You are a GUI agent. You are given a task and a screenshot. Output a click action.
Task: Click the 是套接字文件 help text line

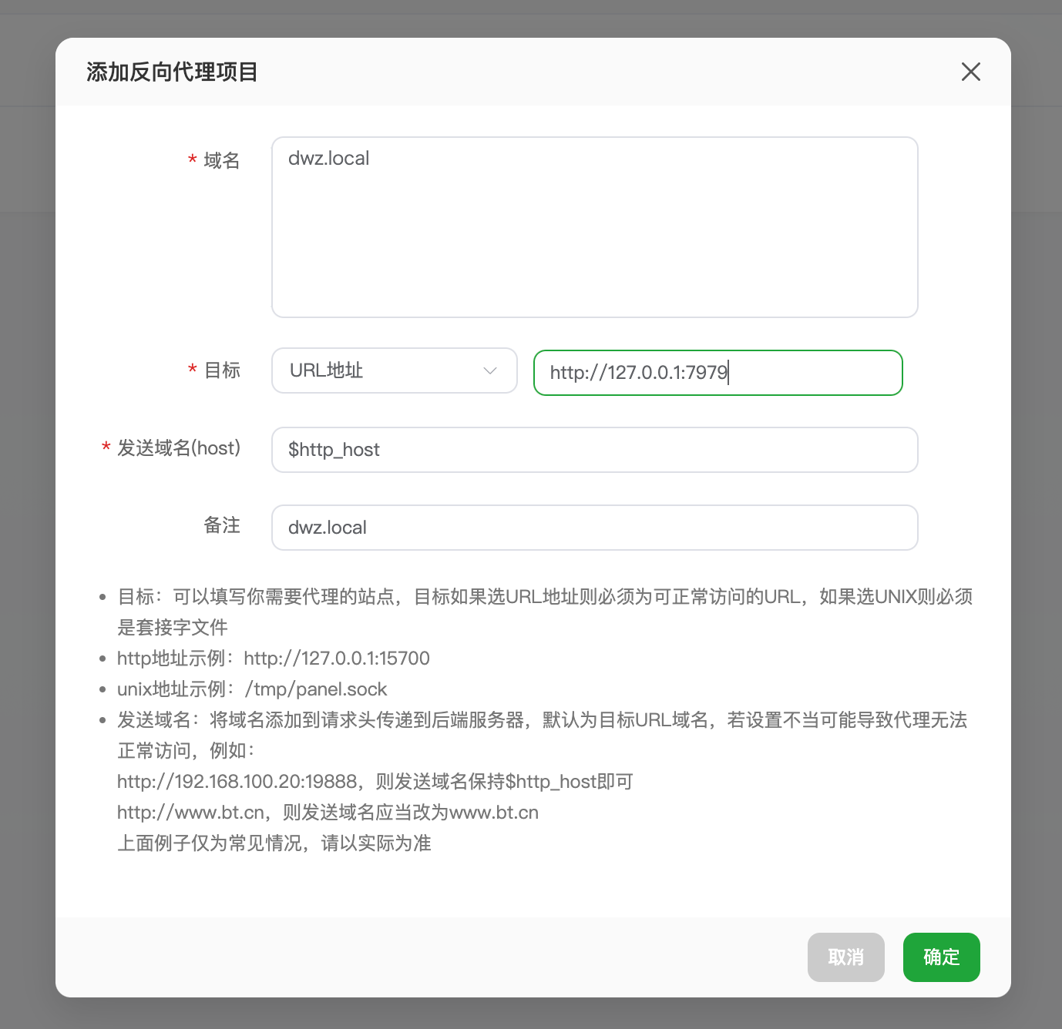click(172, 628)
